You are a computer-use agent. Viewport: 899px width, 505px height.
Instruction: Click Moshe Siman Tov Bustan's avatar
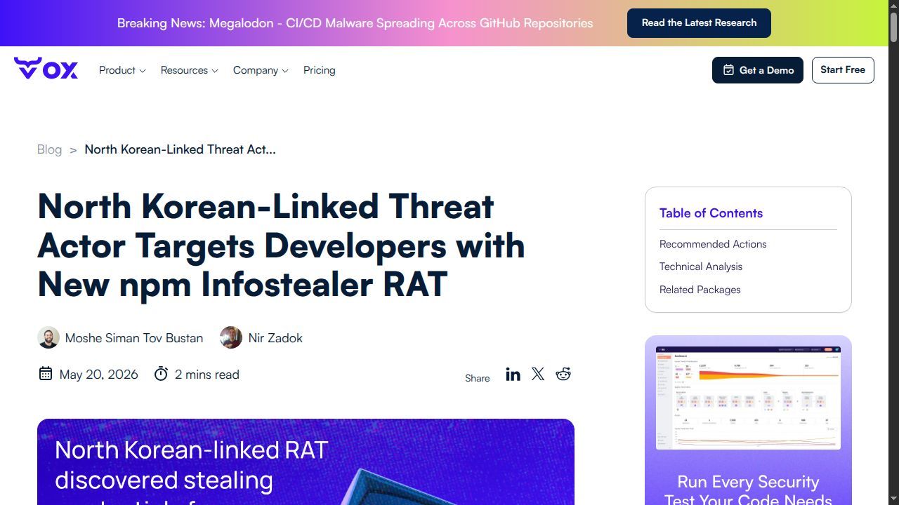[x=48, y=338]
